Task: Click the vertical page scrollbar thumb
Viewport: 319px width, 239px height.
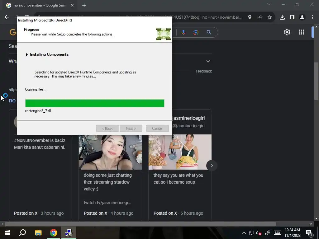Action: click(x=316, y=81)
